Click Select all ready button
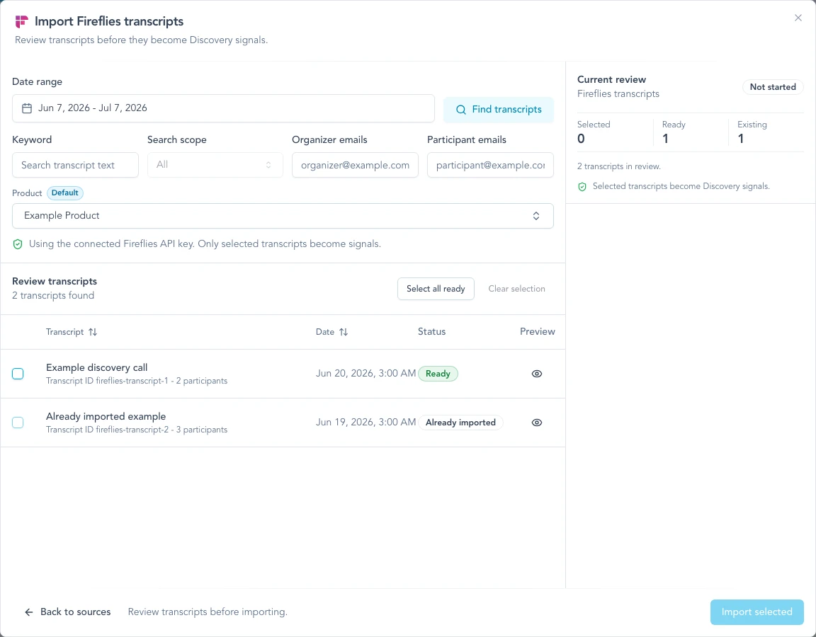 (x=436, y=289)
